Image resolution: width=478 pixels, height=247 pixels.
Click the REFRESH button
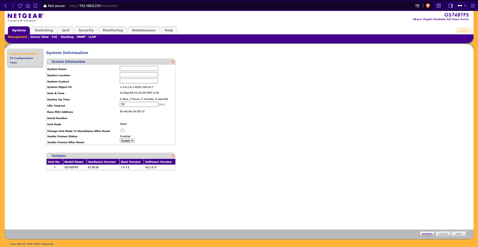tap(427, 234)
